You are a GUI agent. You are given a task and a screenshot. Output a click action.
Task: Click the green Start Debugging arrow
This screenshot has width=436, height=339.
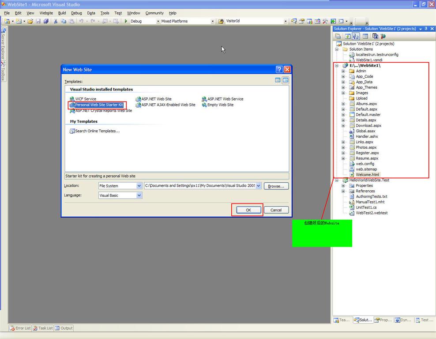[x=126, y=21]
